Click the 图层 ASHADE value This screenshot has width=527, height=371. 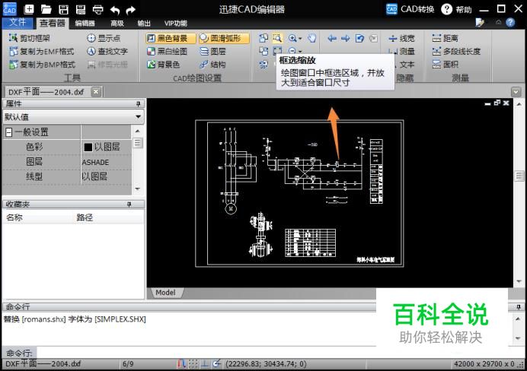click(96, 163)
